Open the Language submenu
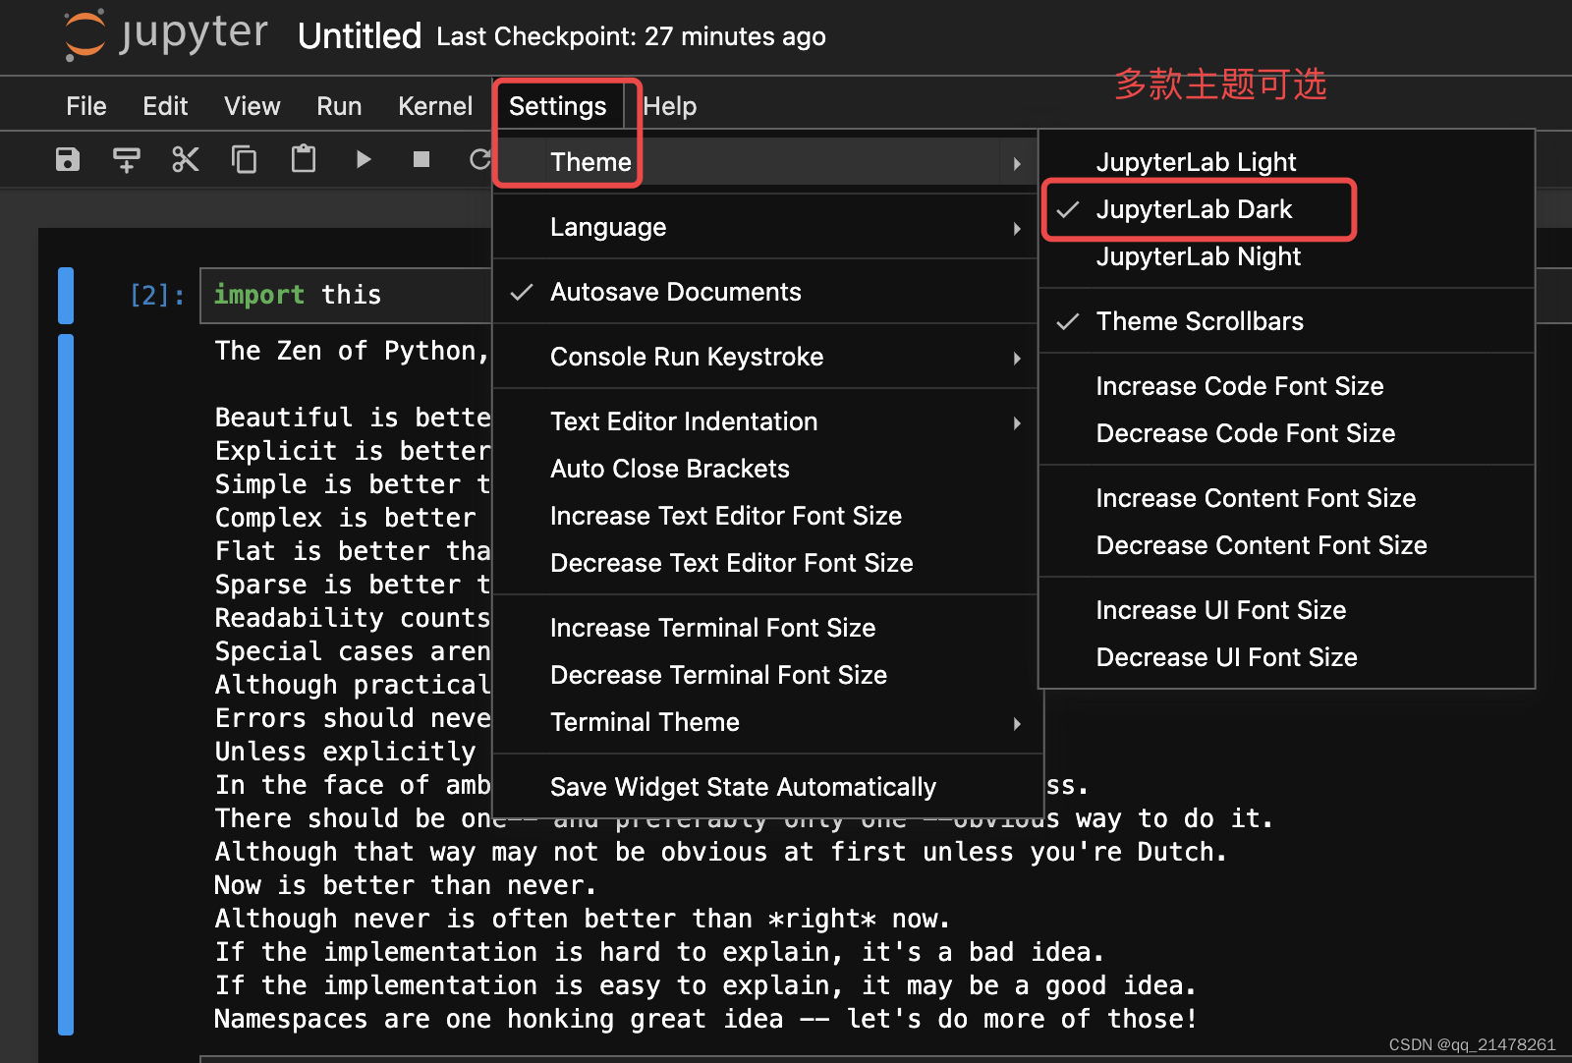Viewport: 1572px width, 1063px height. tap(764, 227)
